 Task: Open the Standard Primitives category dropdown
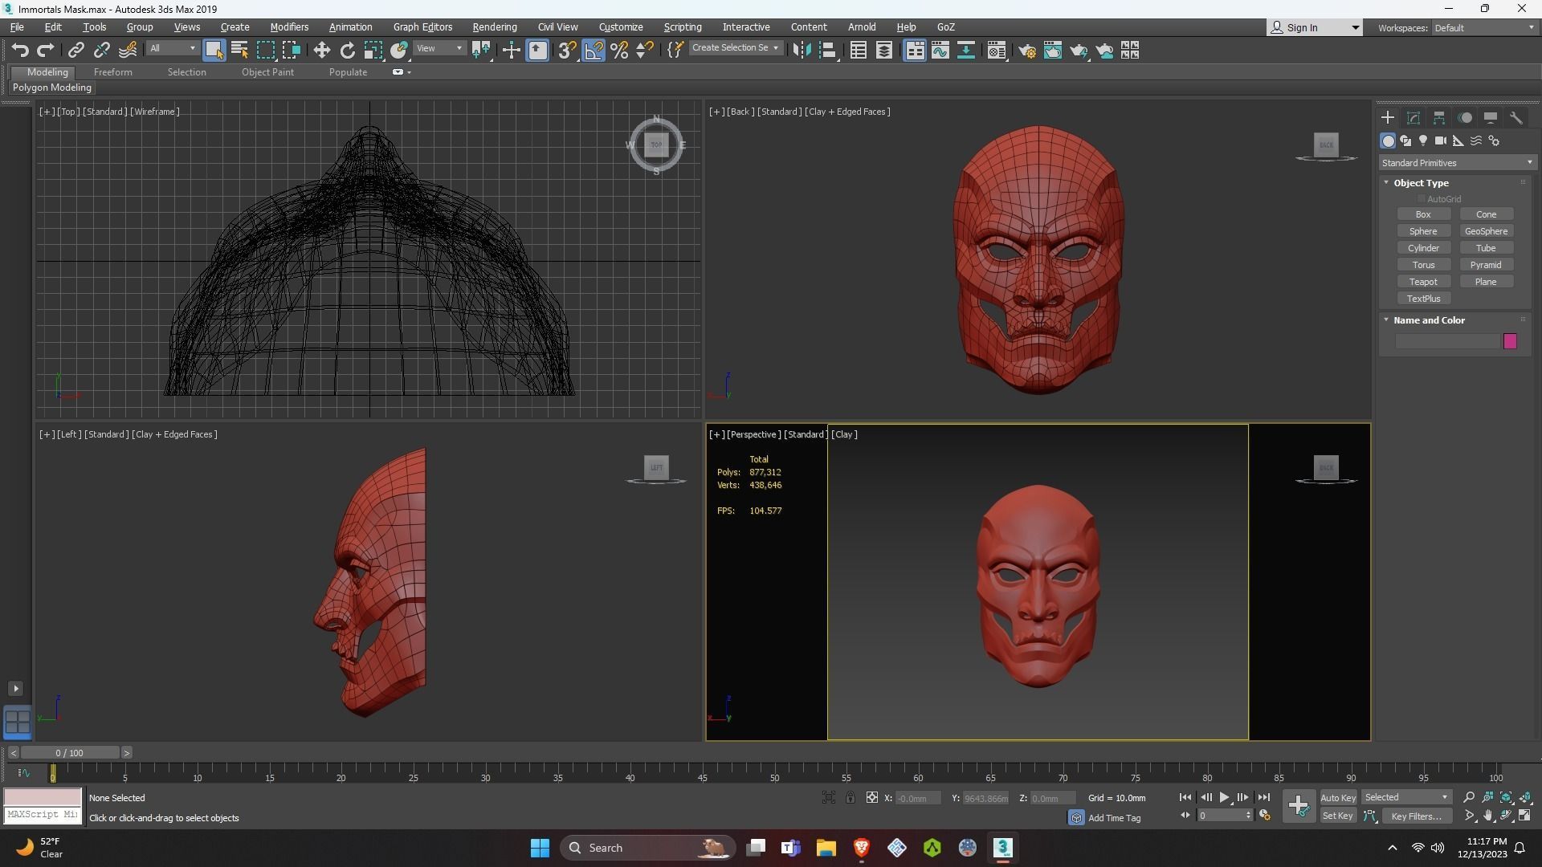point(1456,163)
